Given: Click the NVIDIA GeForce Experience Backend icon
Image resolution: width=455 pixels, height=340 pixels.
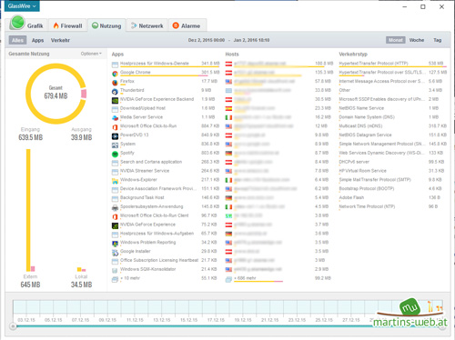Looking at the screenshot, I should 115,100.
